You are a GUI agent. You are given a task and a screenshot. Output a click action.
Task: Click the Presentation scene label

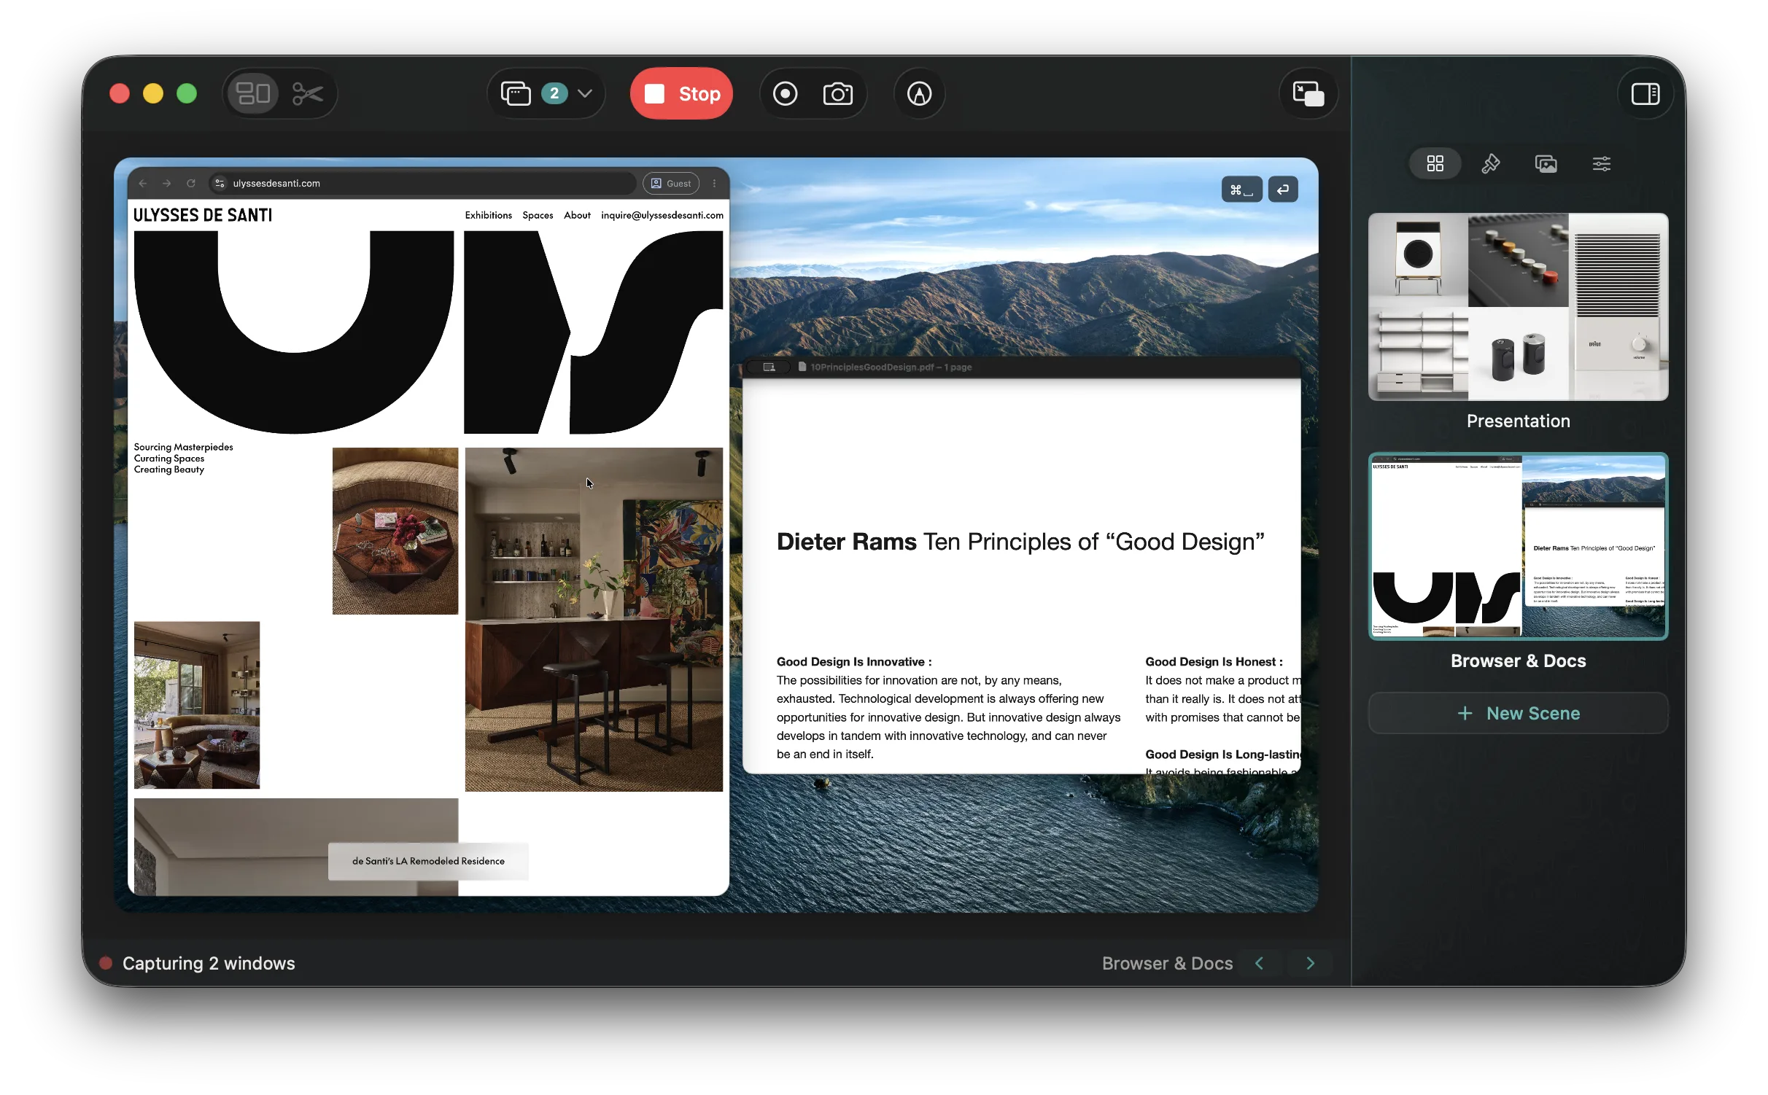[1518, 421]
